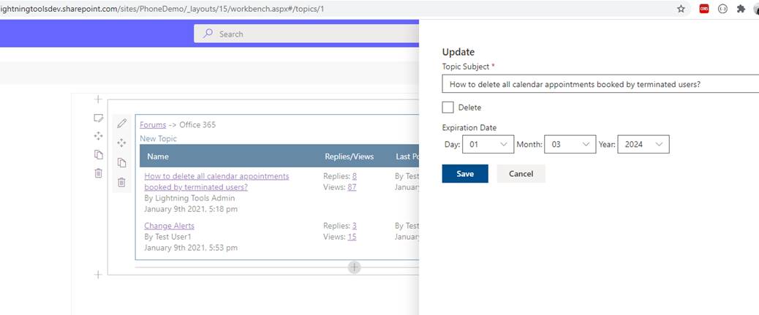Delete the section with the outer trash icon
759x315 pixels.
tap(98, 173)
